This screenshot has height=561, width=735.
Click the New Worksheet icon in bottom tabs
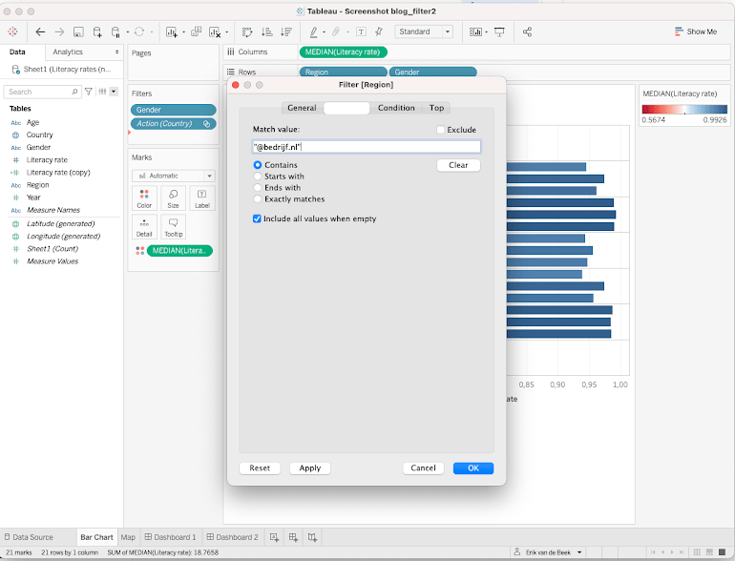275,537
